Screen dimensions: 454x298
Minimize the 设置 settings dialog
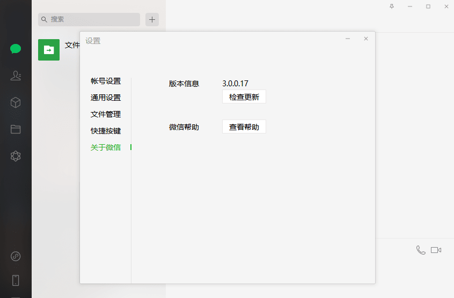click(348, 39)
